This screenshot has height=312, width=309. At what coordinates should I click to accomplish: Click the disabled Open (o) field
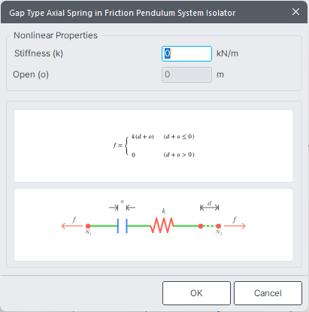click(x=186, y=74)
